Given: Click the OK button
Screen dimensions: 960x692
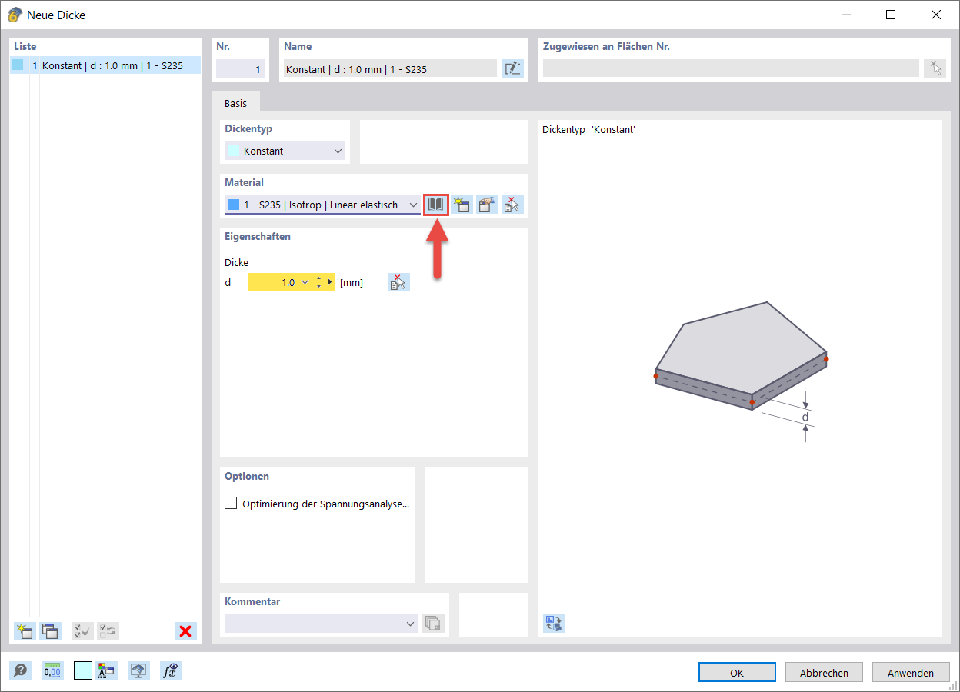Looking at the screenshot, I should click(736, 671).
